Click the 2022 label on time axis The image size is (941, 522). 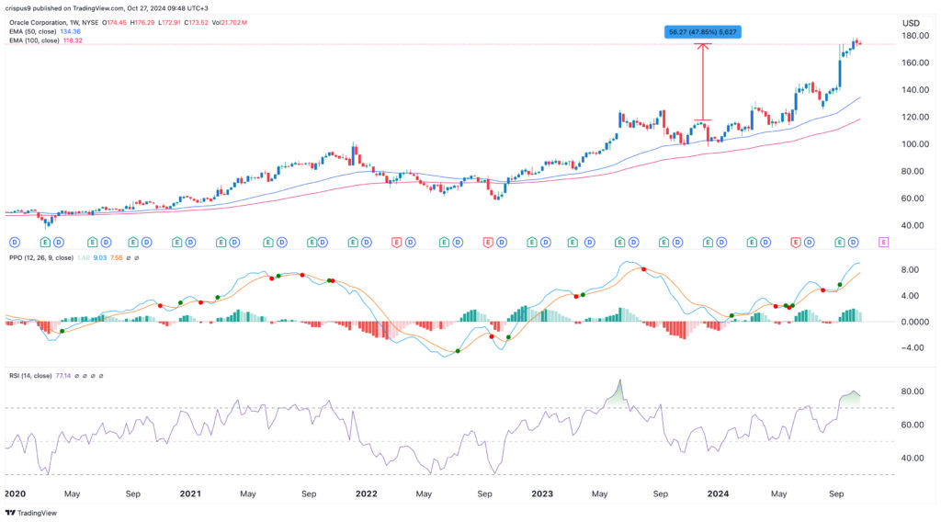(x=366, y=494)
